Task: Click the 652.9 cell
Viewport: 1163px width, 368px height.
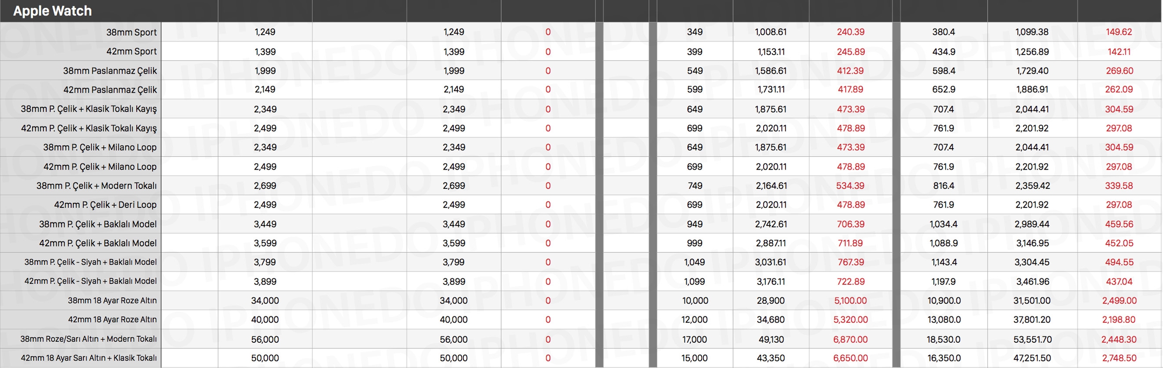Action: [943, 89]
